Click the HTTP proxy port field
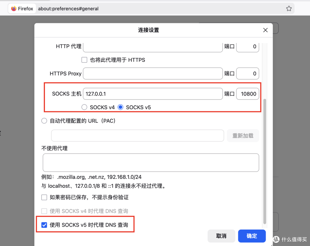The image size is (310, 246). [247, 47]
